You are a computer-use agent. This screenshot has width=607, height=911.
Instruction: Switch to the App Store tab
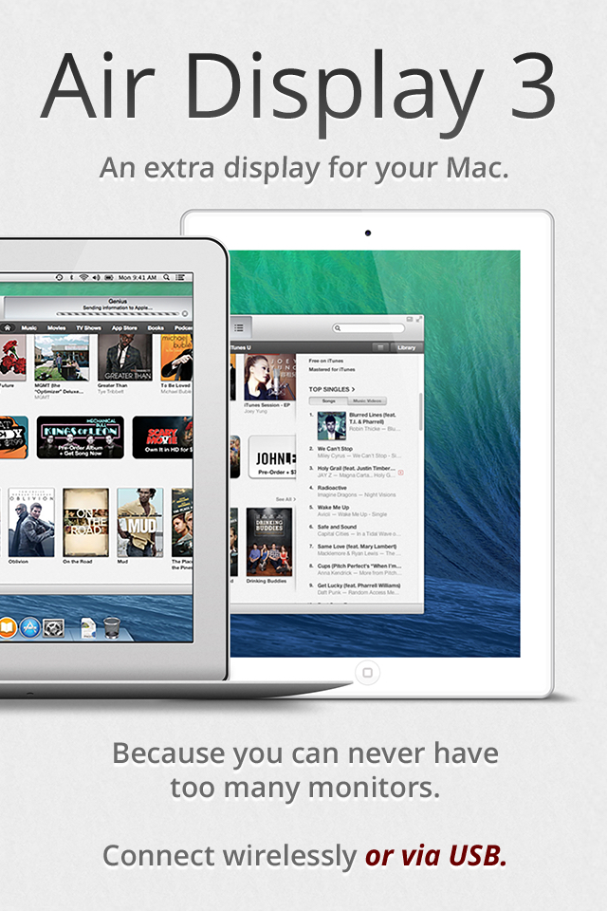(124, 327)
